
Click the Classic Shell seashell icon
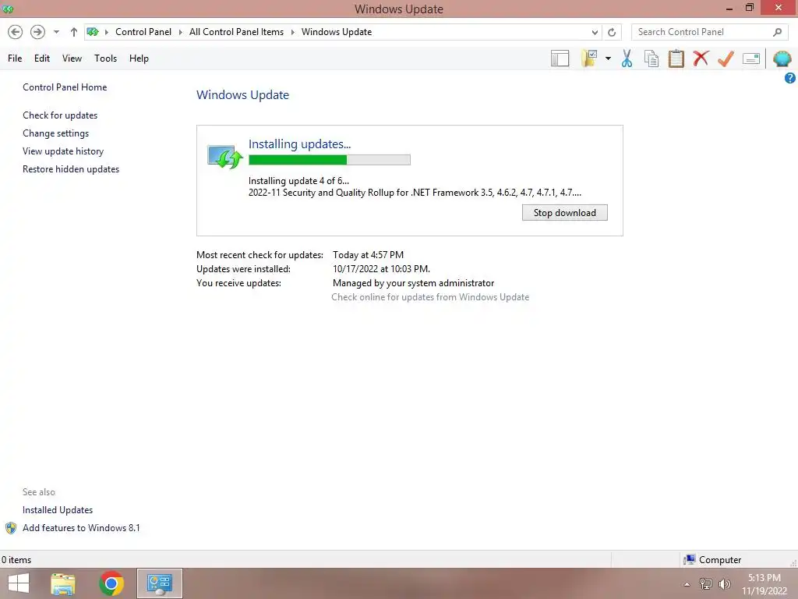[782, 58]
